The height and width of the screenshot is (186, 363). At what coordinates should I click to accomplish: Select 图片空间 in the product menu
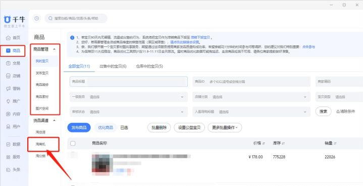pos(42,108)
